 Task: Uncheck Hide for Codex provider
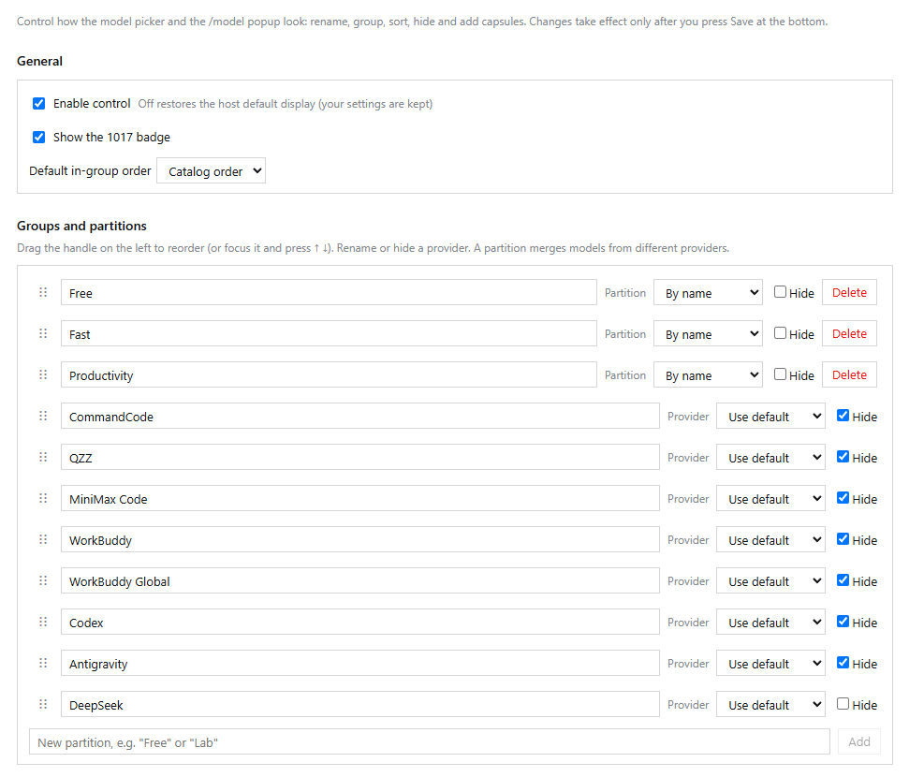click(x=843, y=621)
